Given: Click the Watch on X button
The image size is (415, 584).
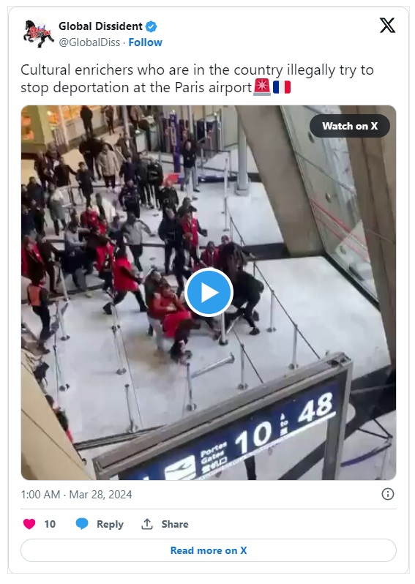Looking at the screenshot, I should 350,126.
